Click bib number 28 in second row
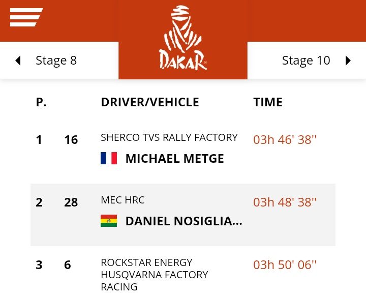 71,202
